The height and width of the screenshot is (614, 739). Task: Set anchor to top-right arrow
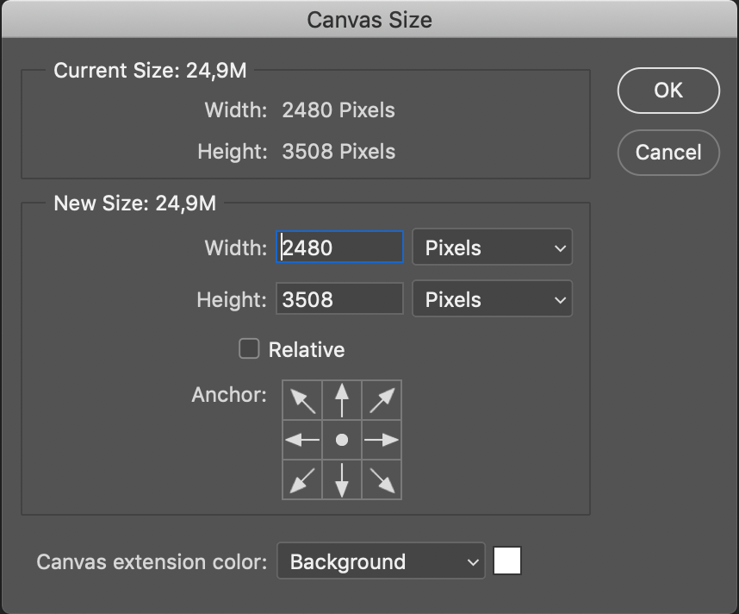[x=382, y=400]
